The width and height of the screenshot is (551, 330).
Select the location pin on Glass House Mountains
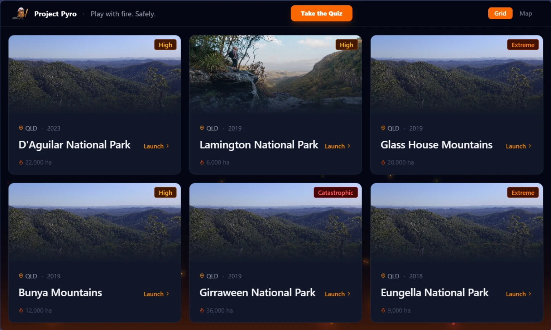[383, 128]
